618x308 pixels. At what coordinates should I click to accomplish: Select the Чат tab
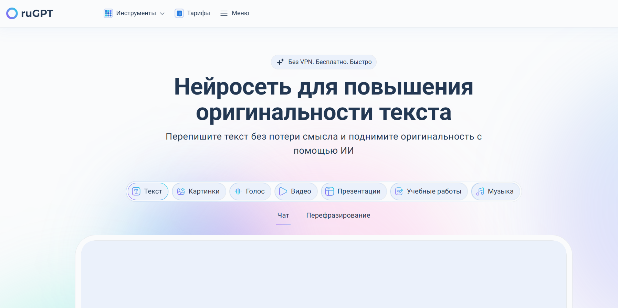pos(283,216)
